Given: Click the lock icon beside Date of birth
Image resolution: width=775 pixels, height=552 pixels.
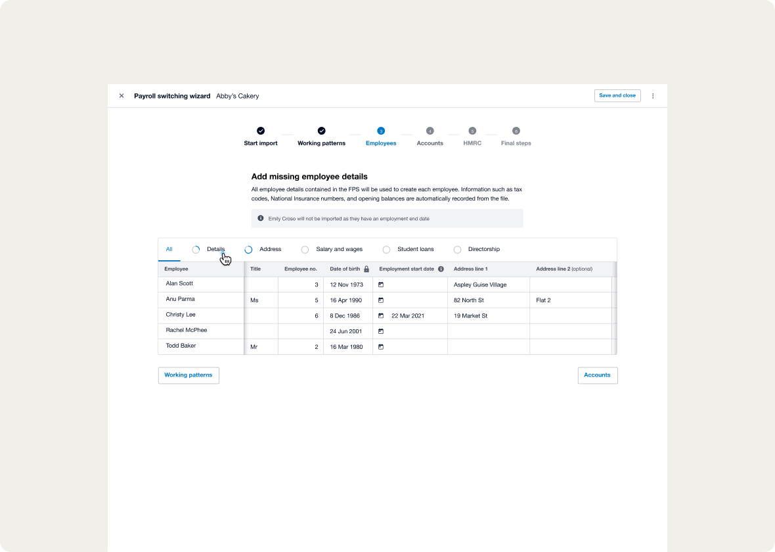Looking at the screenshot, I should 366,269.
